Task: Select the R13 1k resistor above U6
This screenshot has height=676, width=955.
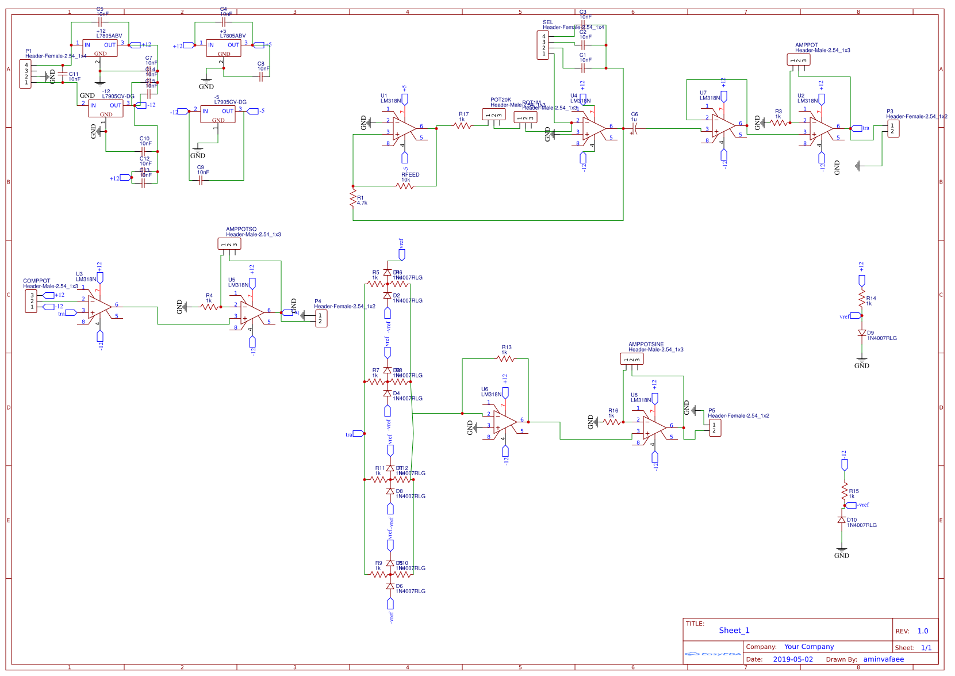Action: pyautogui.click(x=505, y=358)
